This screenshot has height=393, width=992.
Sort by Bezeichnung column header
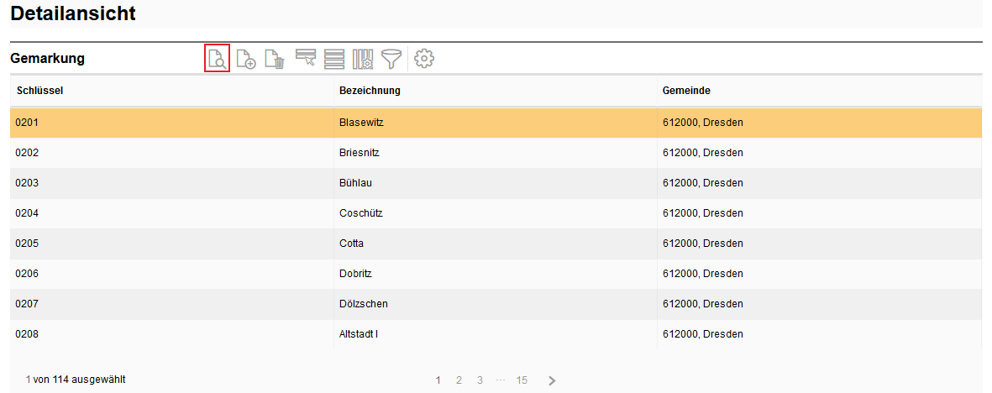370,91
